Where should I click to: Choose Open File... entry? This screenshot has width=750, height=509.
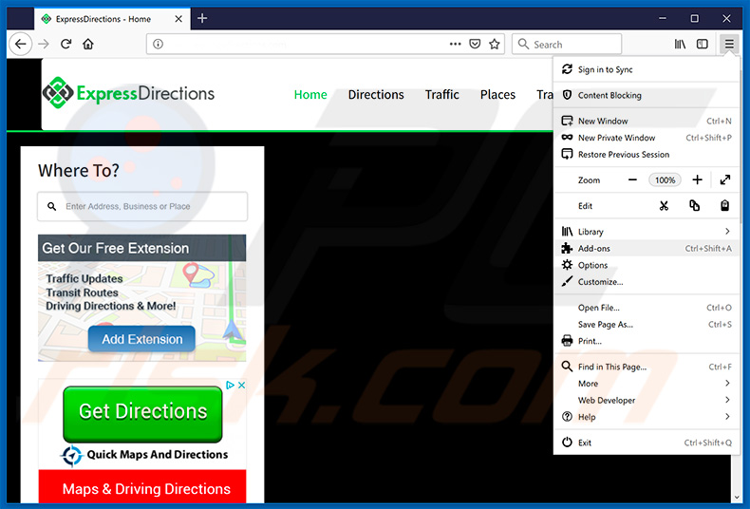point(647,308)
